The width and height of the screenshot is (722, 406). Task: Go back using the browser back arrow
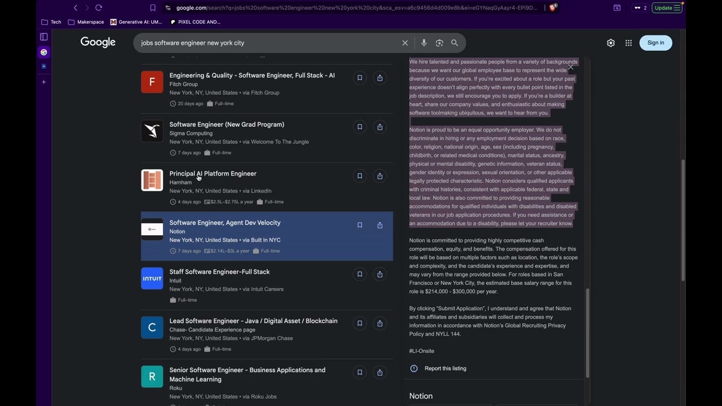(x=76, y=8)
